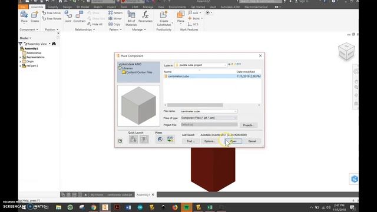Expand the Representations tree node
Screen dimensions: 377x212
pyautogui.click(x=20, y=57)
